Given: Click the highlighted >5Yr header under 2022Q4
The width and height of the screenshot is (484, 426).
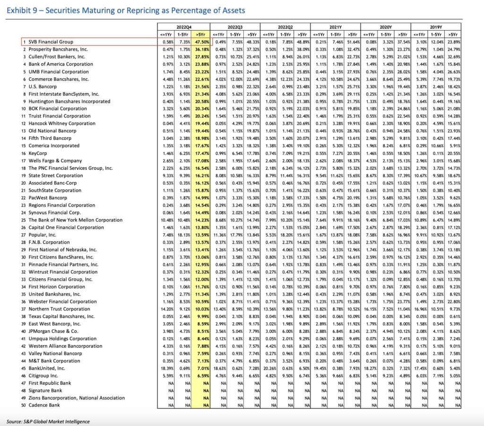Looking at the screenshot, I should [x=200, y=35].
